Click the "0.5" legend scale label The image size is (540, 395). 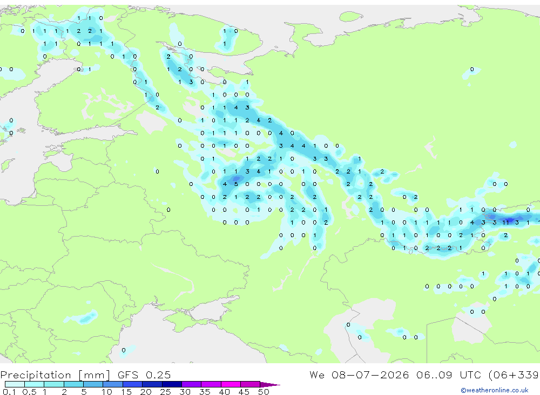(29, 392)
